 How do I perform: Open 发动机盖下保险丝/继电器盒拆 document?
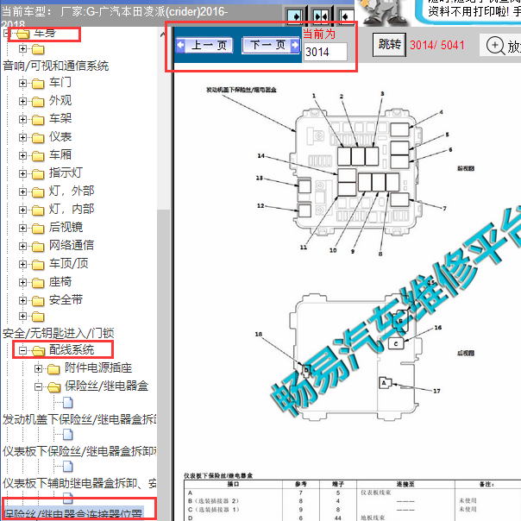[79, 419]
